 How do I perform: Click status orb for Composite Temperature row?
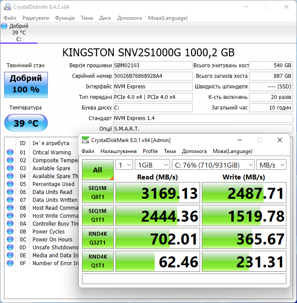[x=10, y=160]
